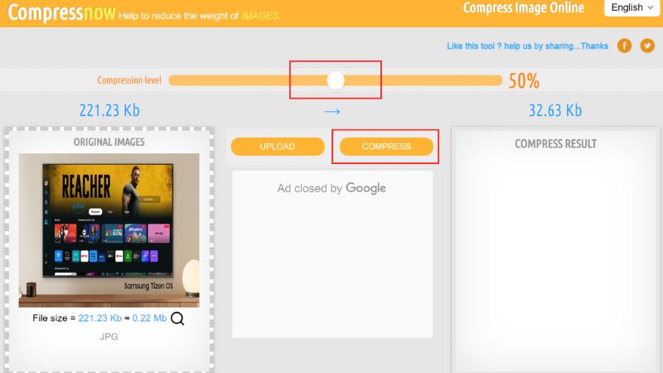Click the blue arrow between file sizes
Viewport: 663px width, 373px height.
[x=332, y=112]
